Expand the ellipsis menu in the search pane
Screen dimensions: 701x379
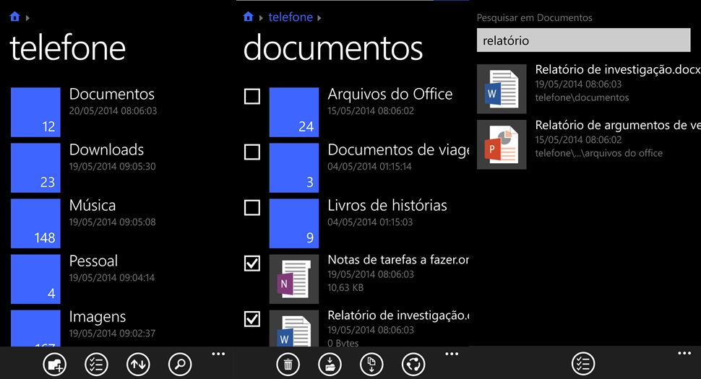[684, 353]
